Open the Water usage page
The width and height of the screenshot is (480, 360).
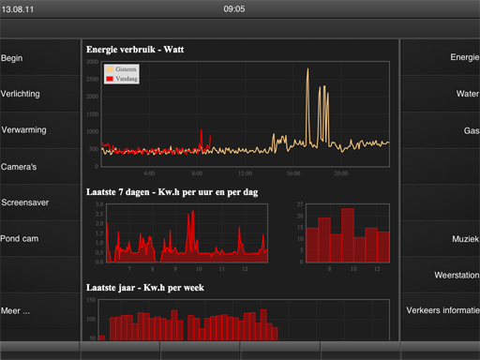pyautogui.click(x=441, y=94)
